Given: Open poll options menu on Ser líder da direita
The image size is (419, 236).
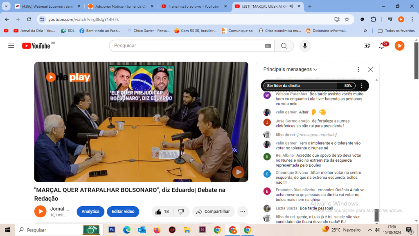Looking at the screenshot, I should pyautogui.click(x=362, y=86).
